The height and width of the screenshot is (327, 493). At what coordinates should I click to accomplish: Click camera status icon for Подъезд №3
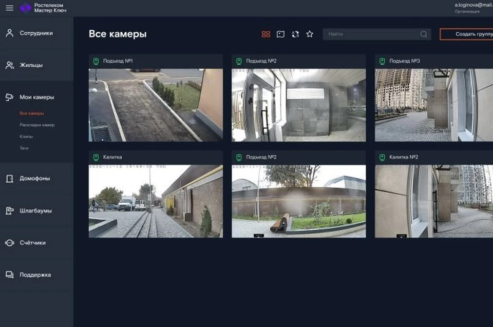(x=382, y=61)
